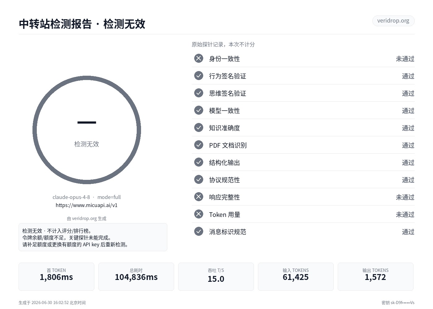
Task: Click the checkmark icon beside PDF 文档识别
Action: [199, 145]
